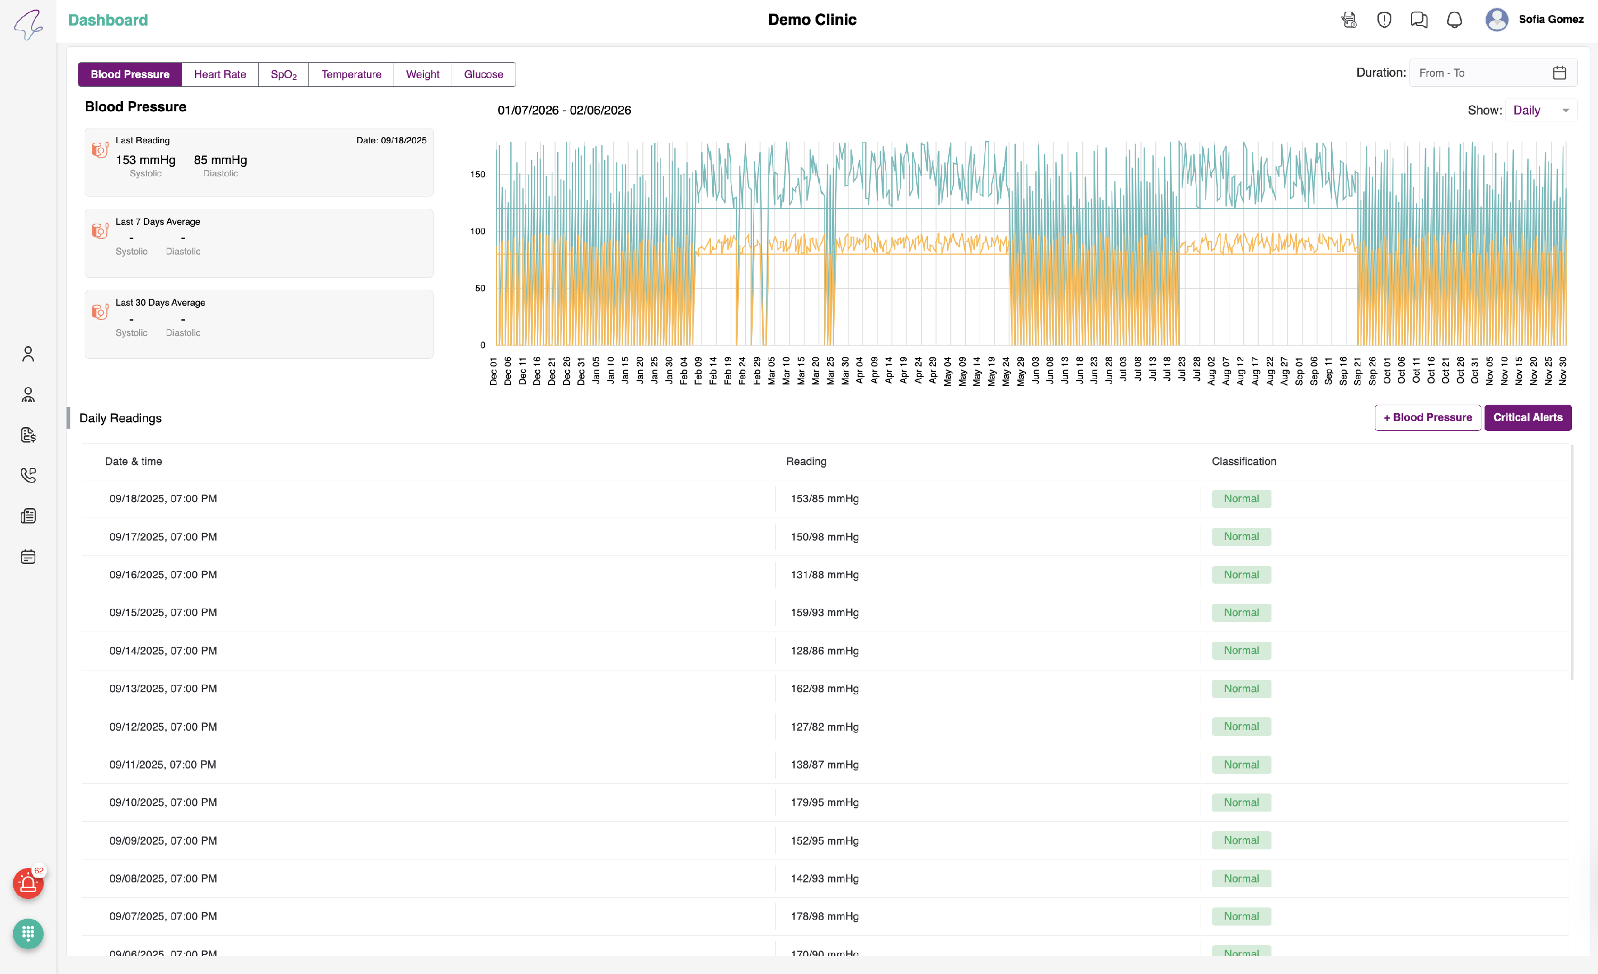This screenshot has height=974, width=1598.
Task: Open the red alarm bell alerts icon
Action: tap(28, 883)
